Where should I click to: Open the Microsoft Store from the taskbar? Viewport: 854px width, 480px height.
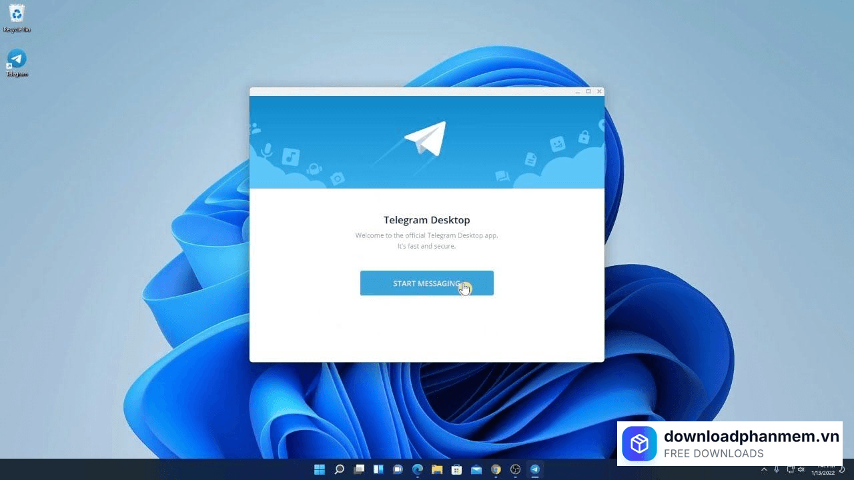point(456,469)
